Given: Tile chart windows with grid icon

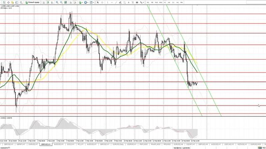Looking at the screenshot, I should click(66, 2).
